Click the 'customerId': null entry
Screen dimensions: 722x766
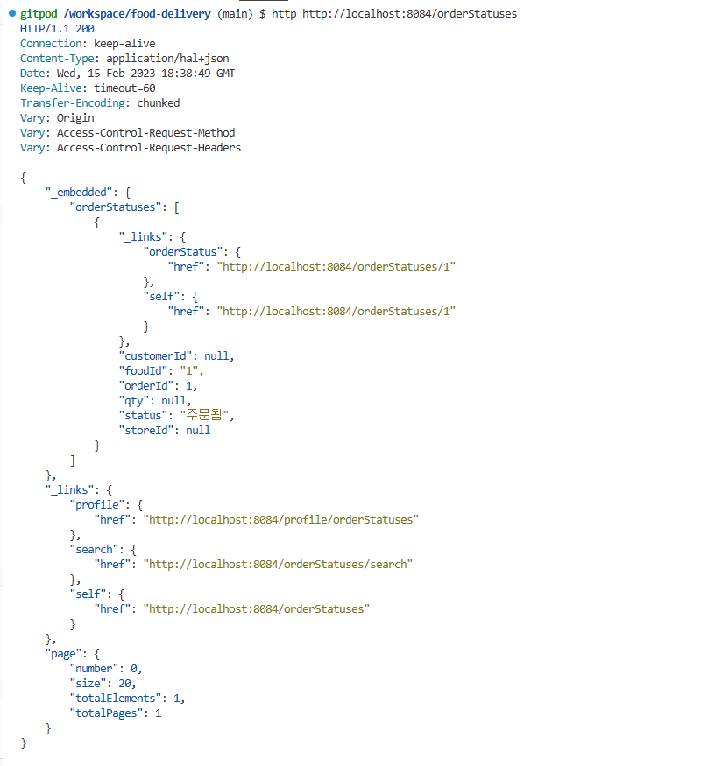coord(176,356)
